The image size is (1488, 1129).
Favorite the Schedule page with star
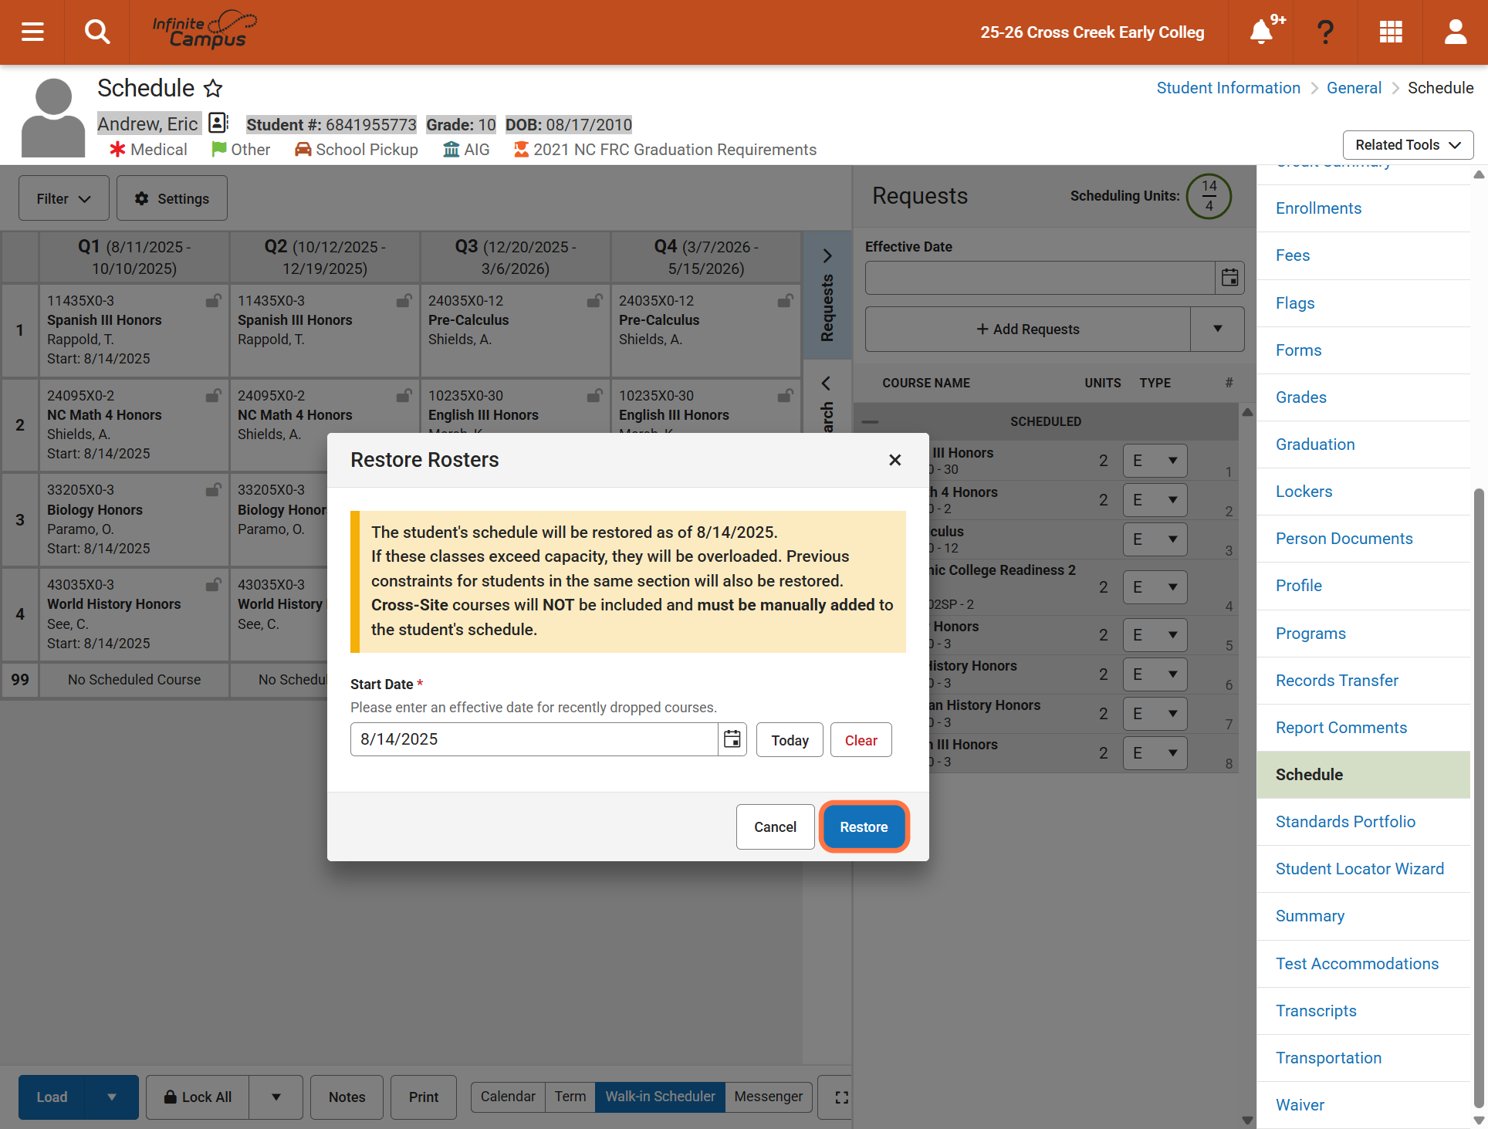click(213, 89)
